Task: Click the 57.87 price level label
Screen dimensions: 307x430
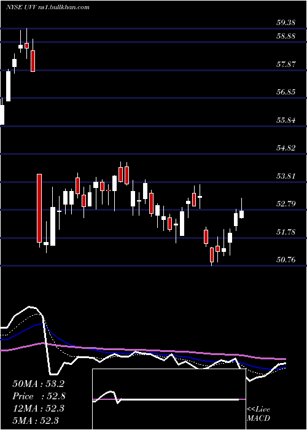Action: (286, 64)
